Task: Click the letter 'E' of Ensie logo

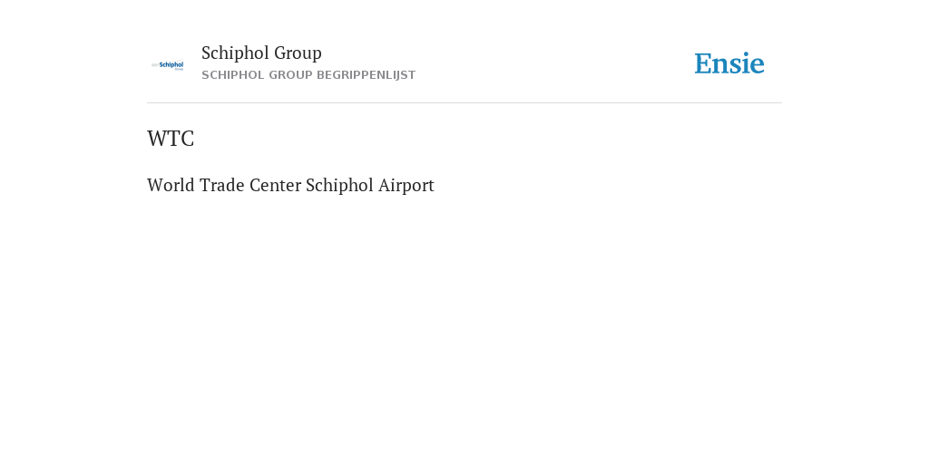Action: point(703,63)
